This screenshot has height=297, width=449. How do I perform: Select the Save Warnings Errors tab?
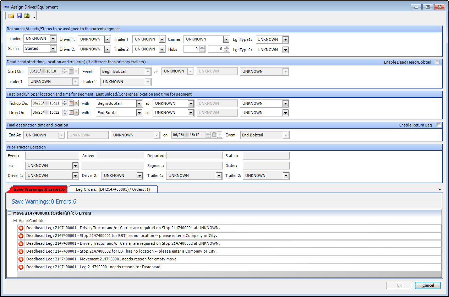[39, 189]
